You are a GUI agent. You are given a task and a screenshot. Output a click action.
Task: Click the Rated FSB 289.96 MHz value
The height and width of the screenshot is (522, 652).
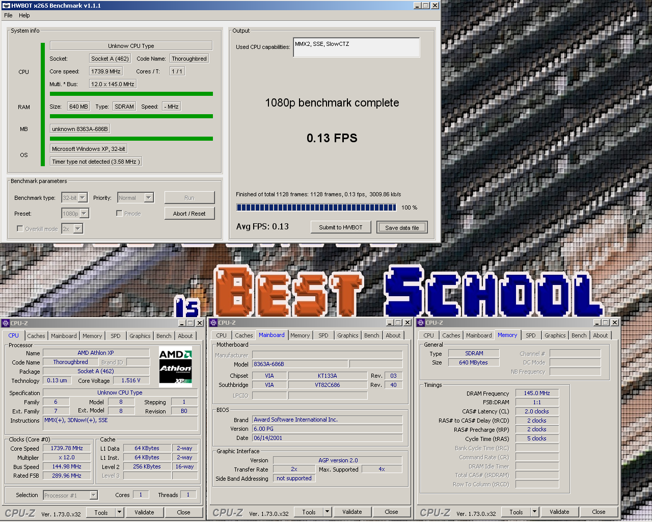(67, 476)
